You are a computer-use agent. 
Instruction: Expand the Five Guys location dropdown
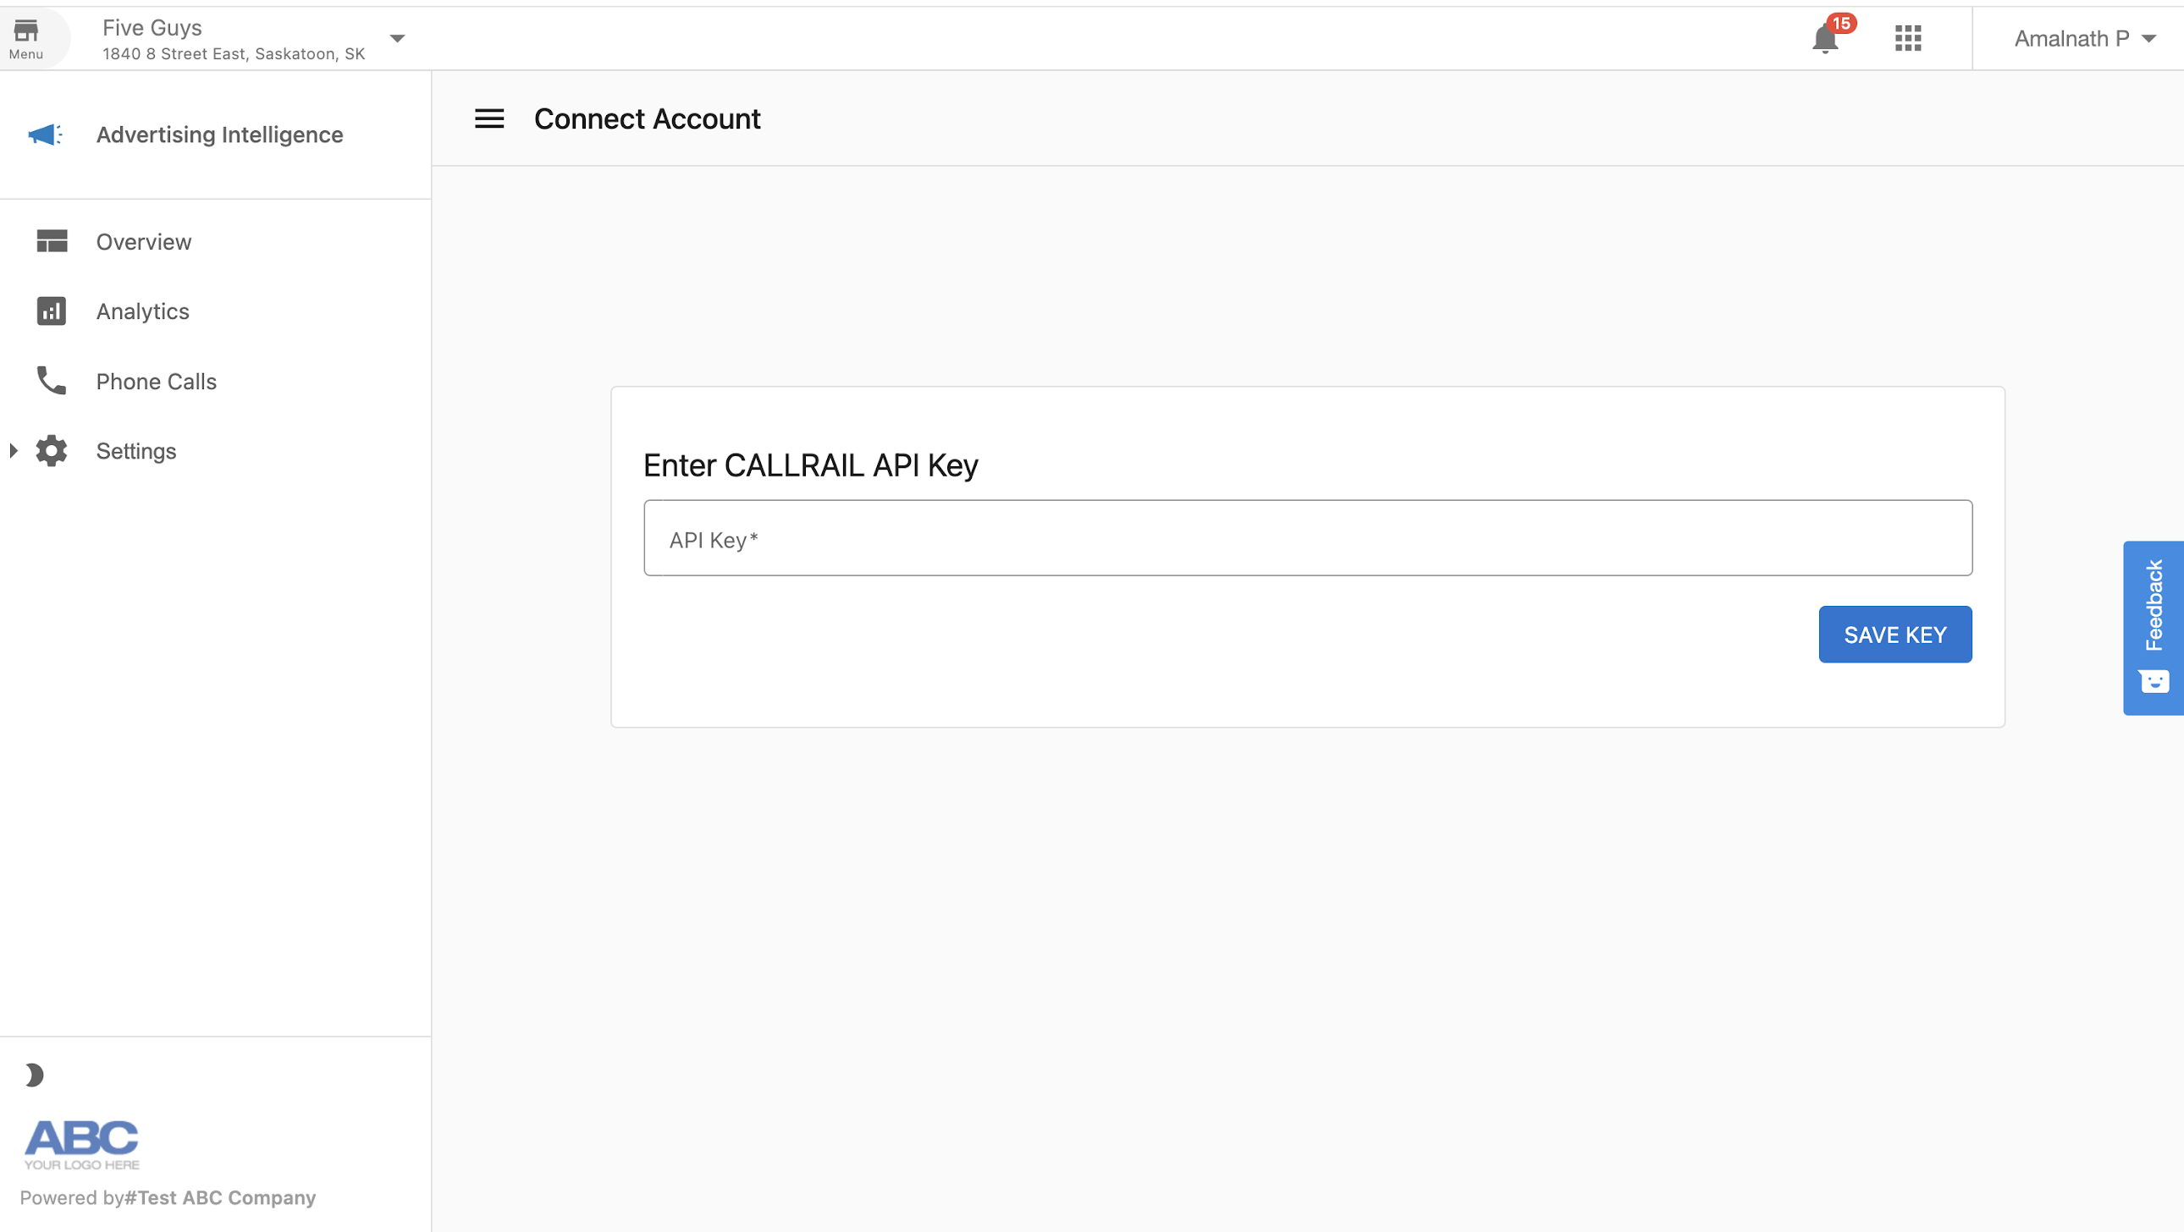(x=397, y=38)
